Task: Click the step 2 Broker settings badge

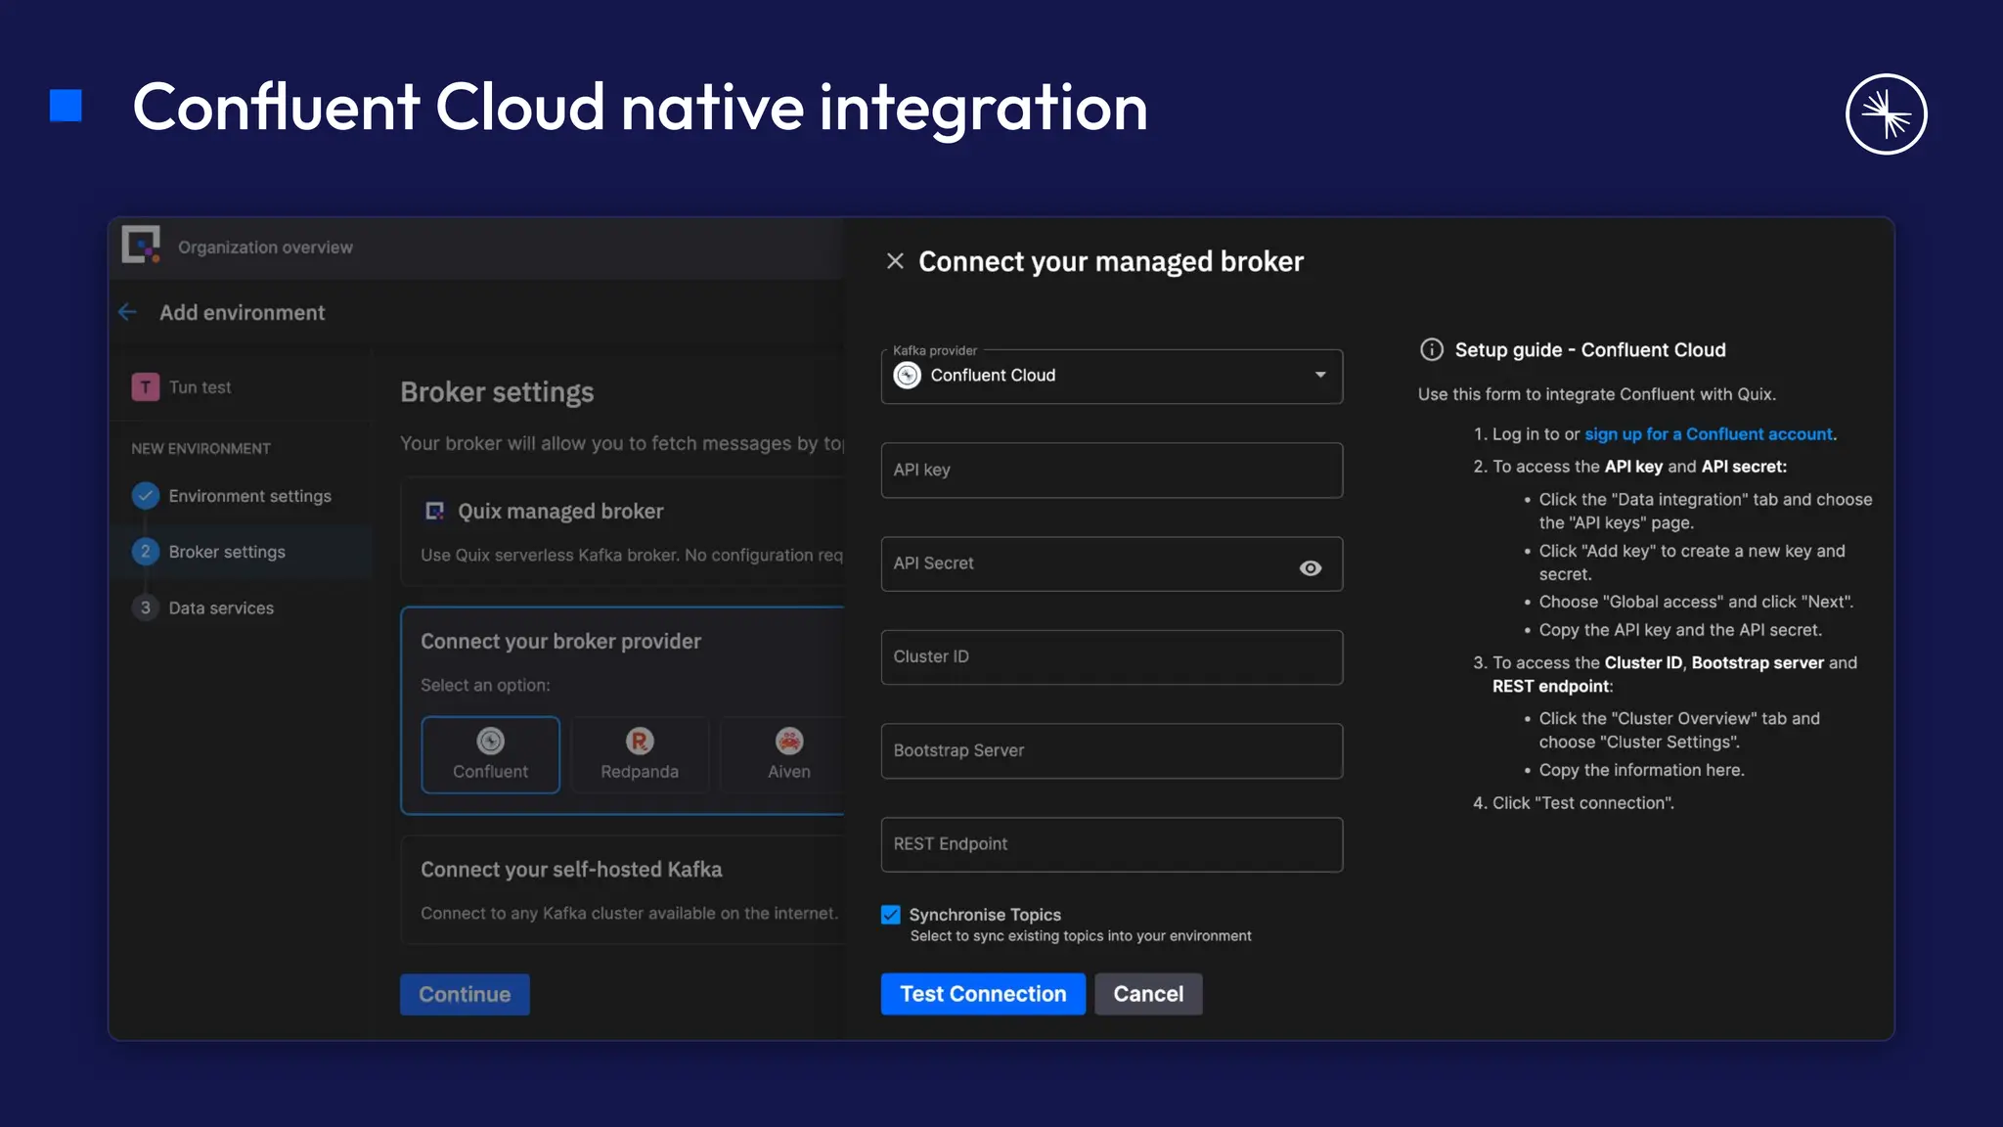Action: coord(146,552)
